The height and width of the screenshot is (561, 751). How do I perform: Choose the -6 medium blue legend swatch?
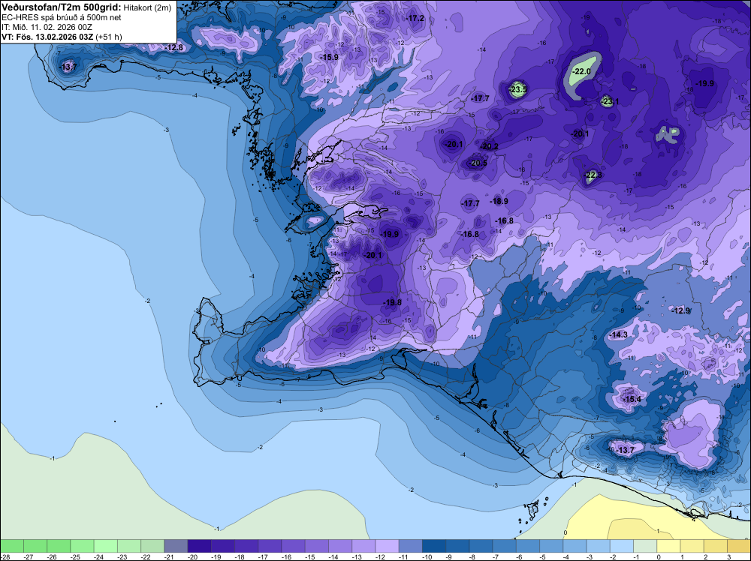pyautogui.click(x=528, y=546)
